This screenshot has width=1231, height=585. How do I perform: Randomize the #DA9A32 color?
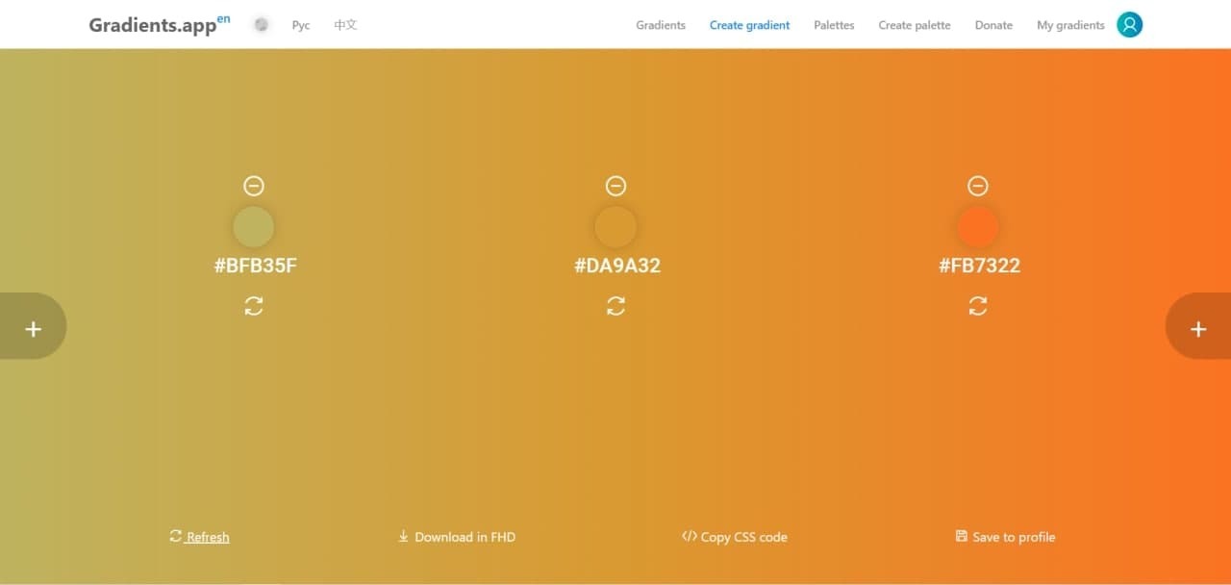point(615,306)
